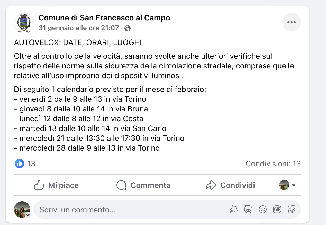Open the GIF picker in comment box

(x=277, y=210)
